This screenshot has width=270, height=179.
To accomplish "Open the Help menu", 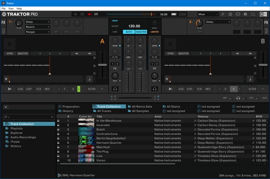I will click(19, 8).
